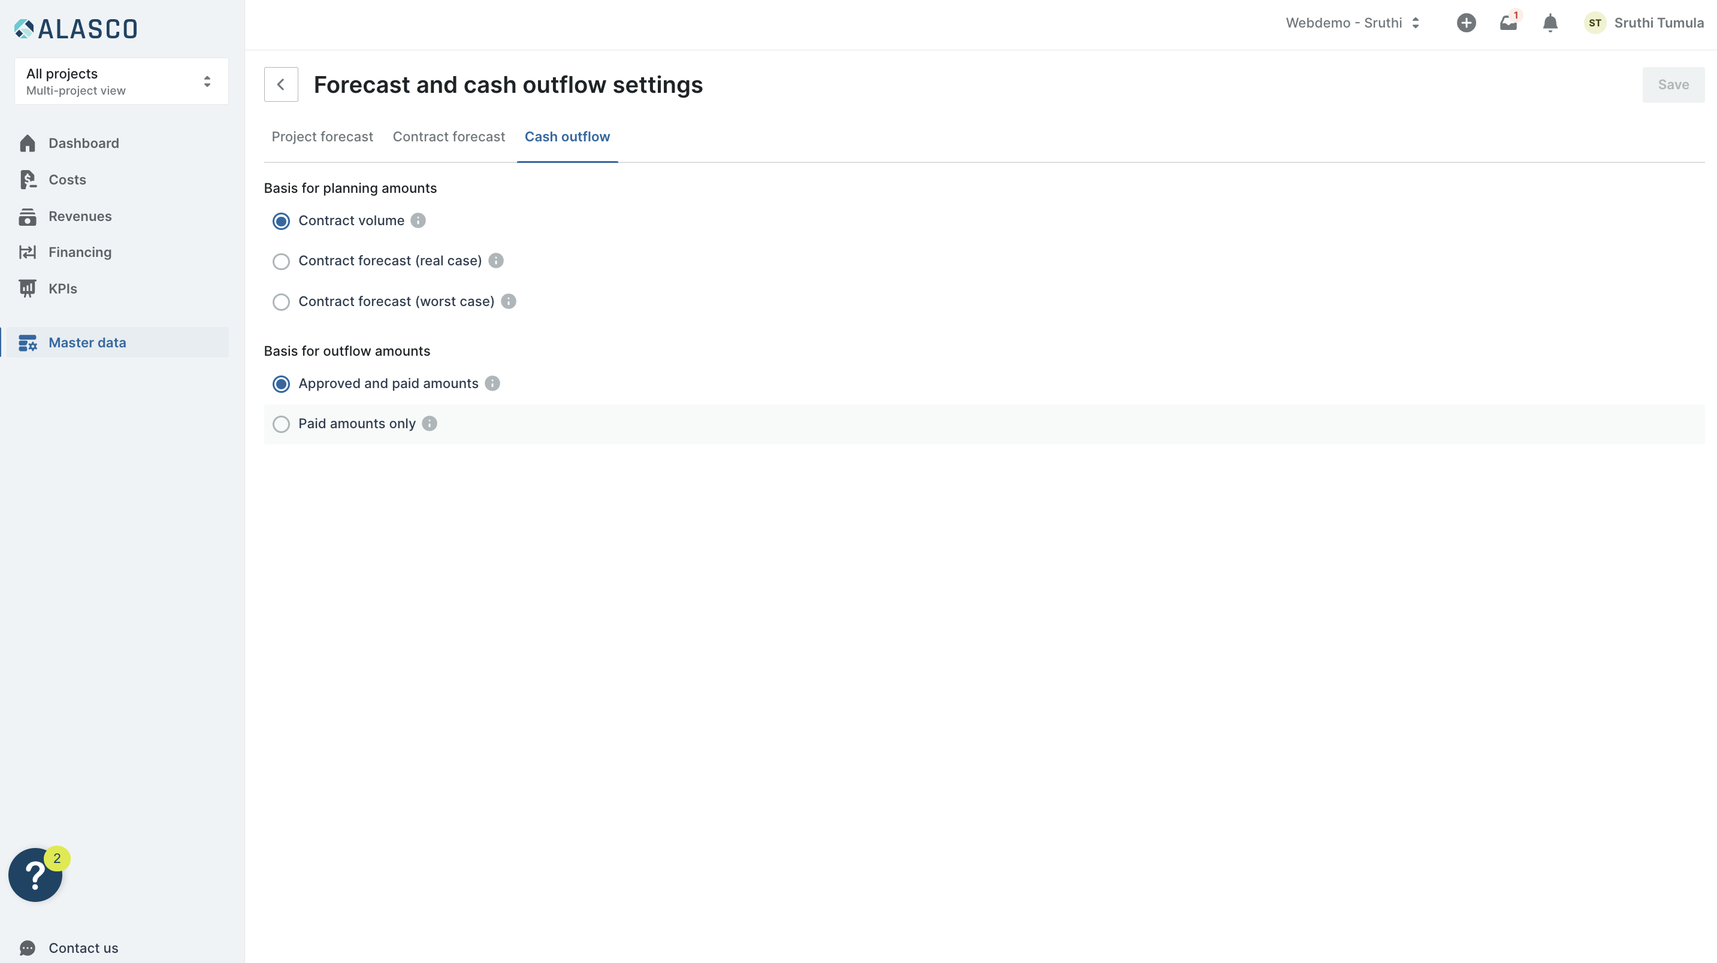1717x963 pixels.
Task: Show info for Contract volume option
Action: (418, 220)
